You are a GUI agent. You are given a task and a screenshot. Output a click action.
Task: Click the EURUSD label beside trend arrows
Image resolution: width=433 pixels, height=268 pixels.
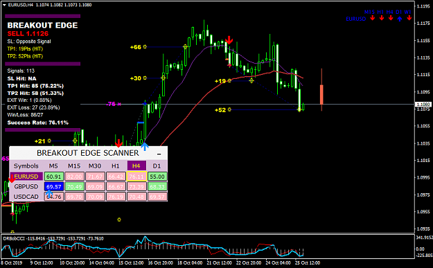[355, 19]
